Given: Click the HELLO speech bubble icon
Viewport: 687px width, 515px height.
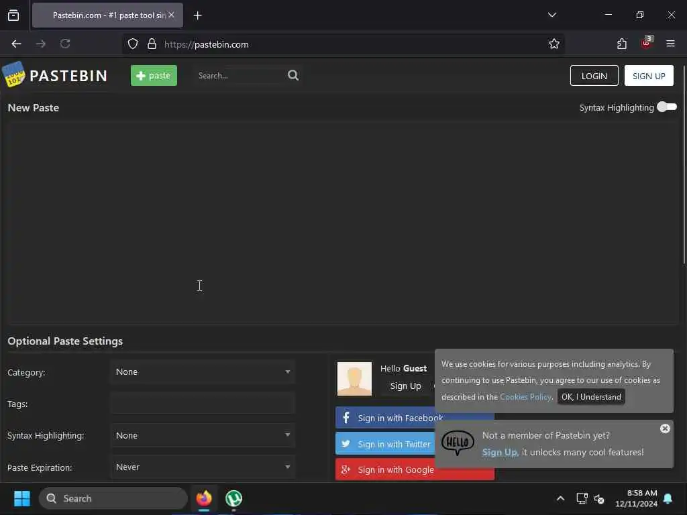Looking at the screenshot, I should 458,443.
